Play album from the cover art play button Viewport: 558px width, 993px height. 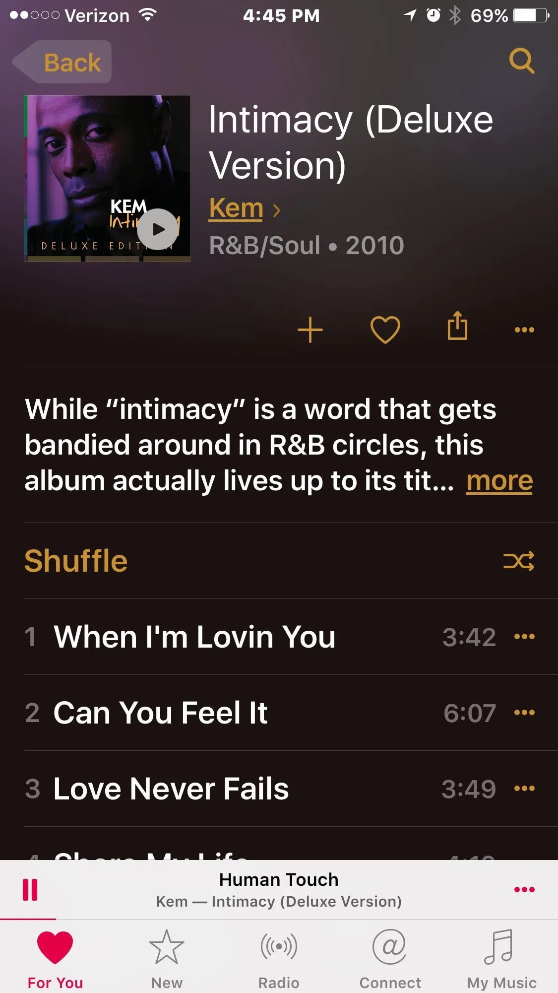[158, 229]
